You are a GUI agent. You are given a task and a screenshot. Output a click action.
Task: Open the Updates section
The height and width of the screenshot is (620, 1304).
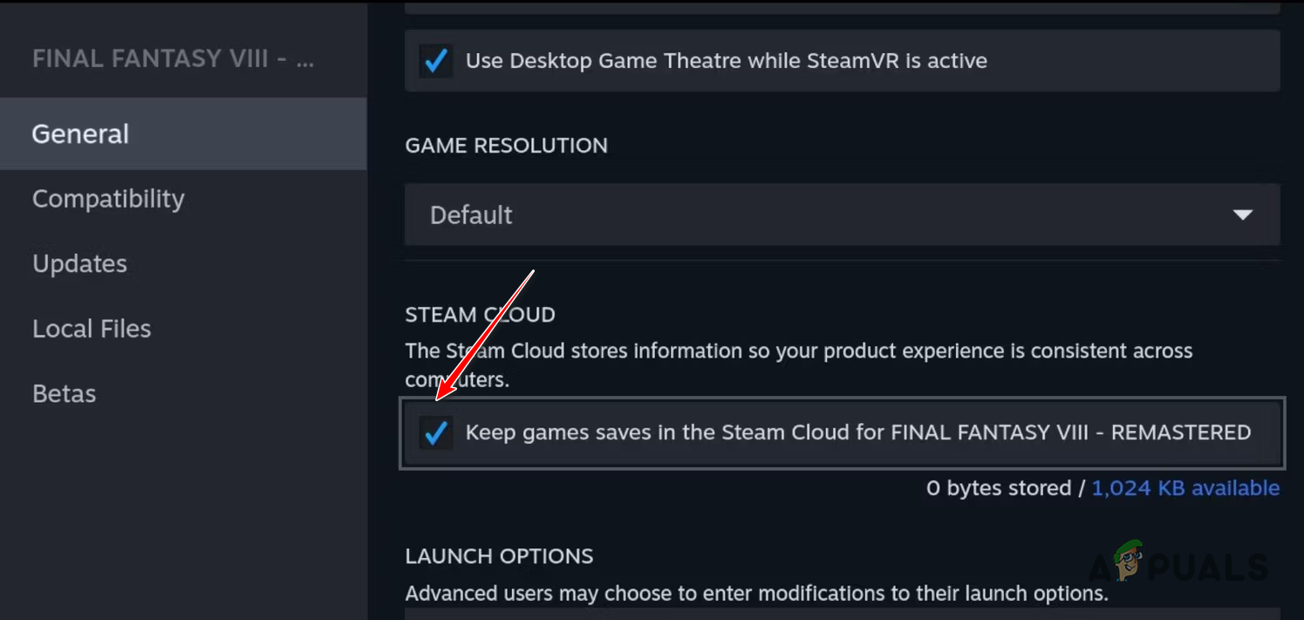coord(79,263)
